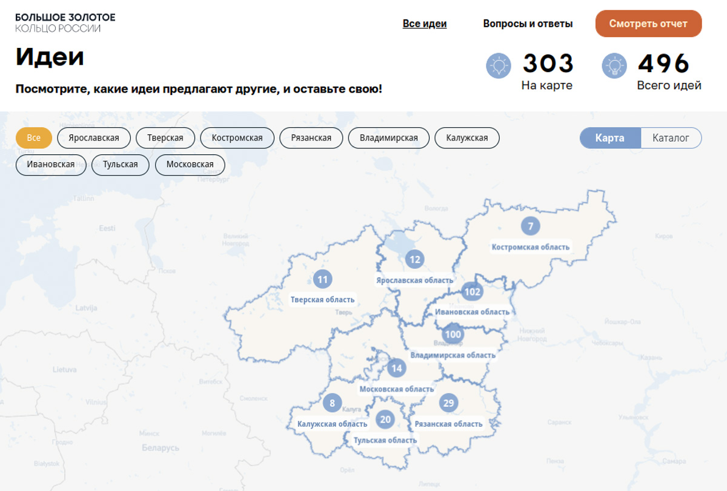Filter ideas by Московская region

(x=190, y=165)
